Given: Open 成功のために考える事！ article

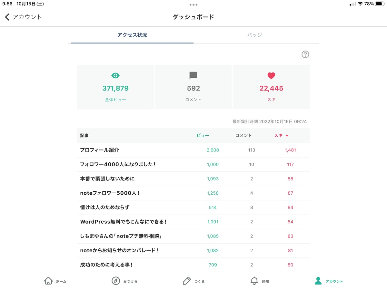Looking at the screenshot, I should [106, 265].
